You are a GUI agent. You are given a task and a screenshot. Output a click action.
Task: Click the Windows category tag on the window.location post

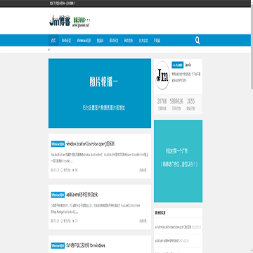click(x=58, y=144)
